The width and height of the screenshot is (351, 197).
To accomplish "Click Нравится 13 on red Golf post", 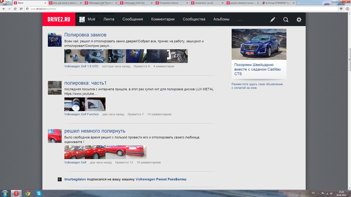I will [124, 163].
